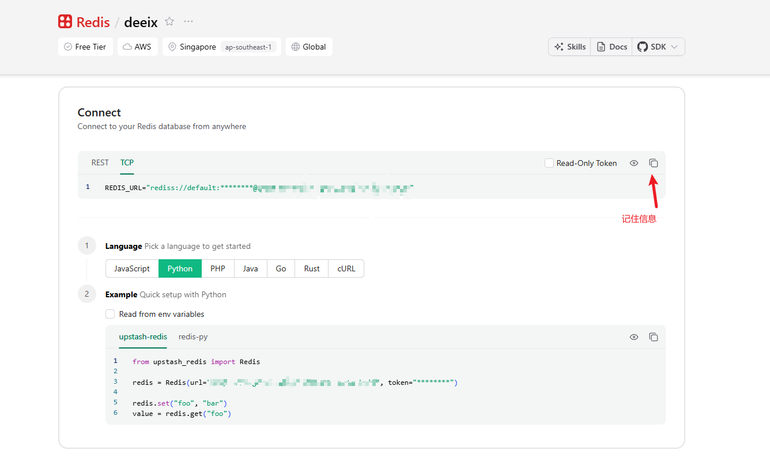Click the REDIS_URL line in the code box
The image size is (770, 458).
[x=259, y=187]
